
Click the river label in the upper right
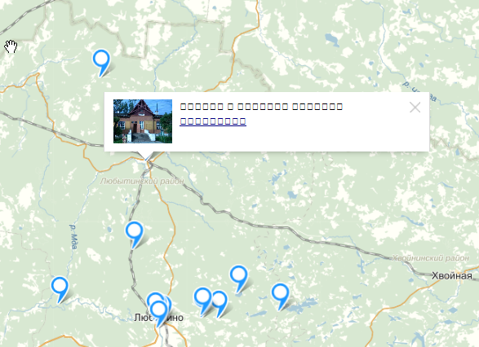(x=420, y=91)
